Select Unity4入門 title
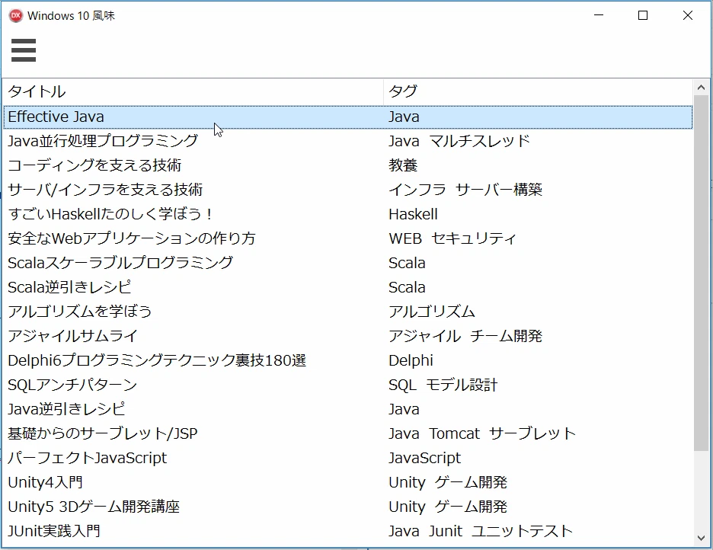Viewport: 713px width, 550px height. [46, 482]
